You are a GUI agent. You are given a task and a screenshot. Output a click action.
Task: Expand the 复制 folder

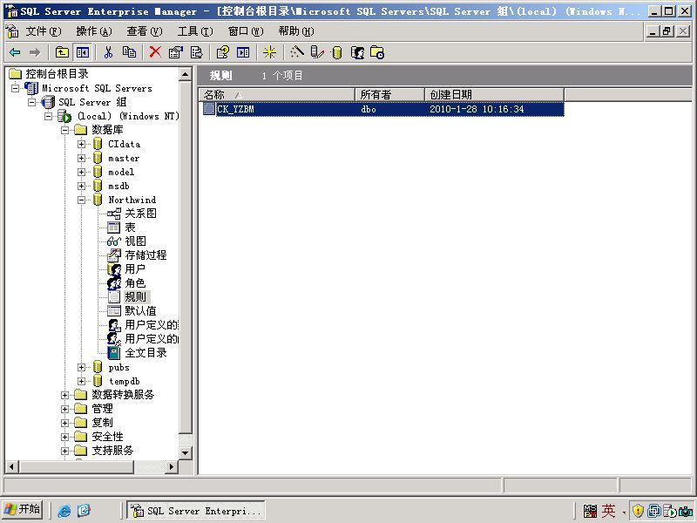pyautogui.click(x=64, y=423)
